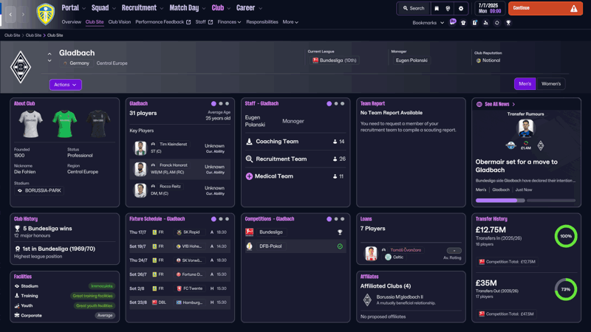Click the Recruitment Team magnifier icon
The width and height of the screenshot is (591, 332).
pyautogui.click(x=249, y=159)
